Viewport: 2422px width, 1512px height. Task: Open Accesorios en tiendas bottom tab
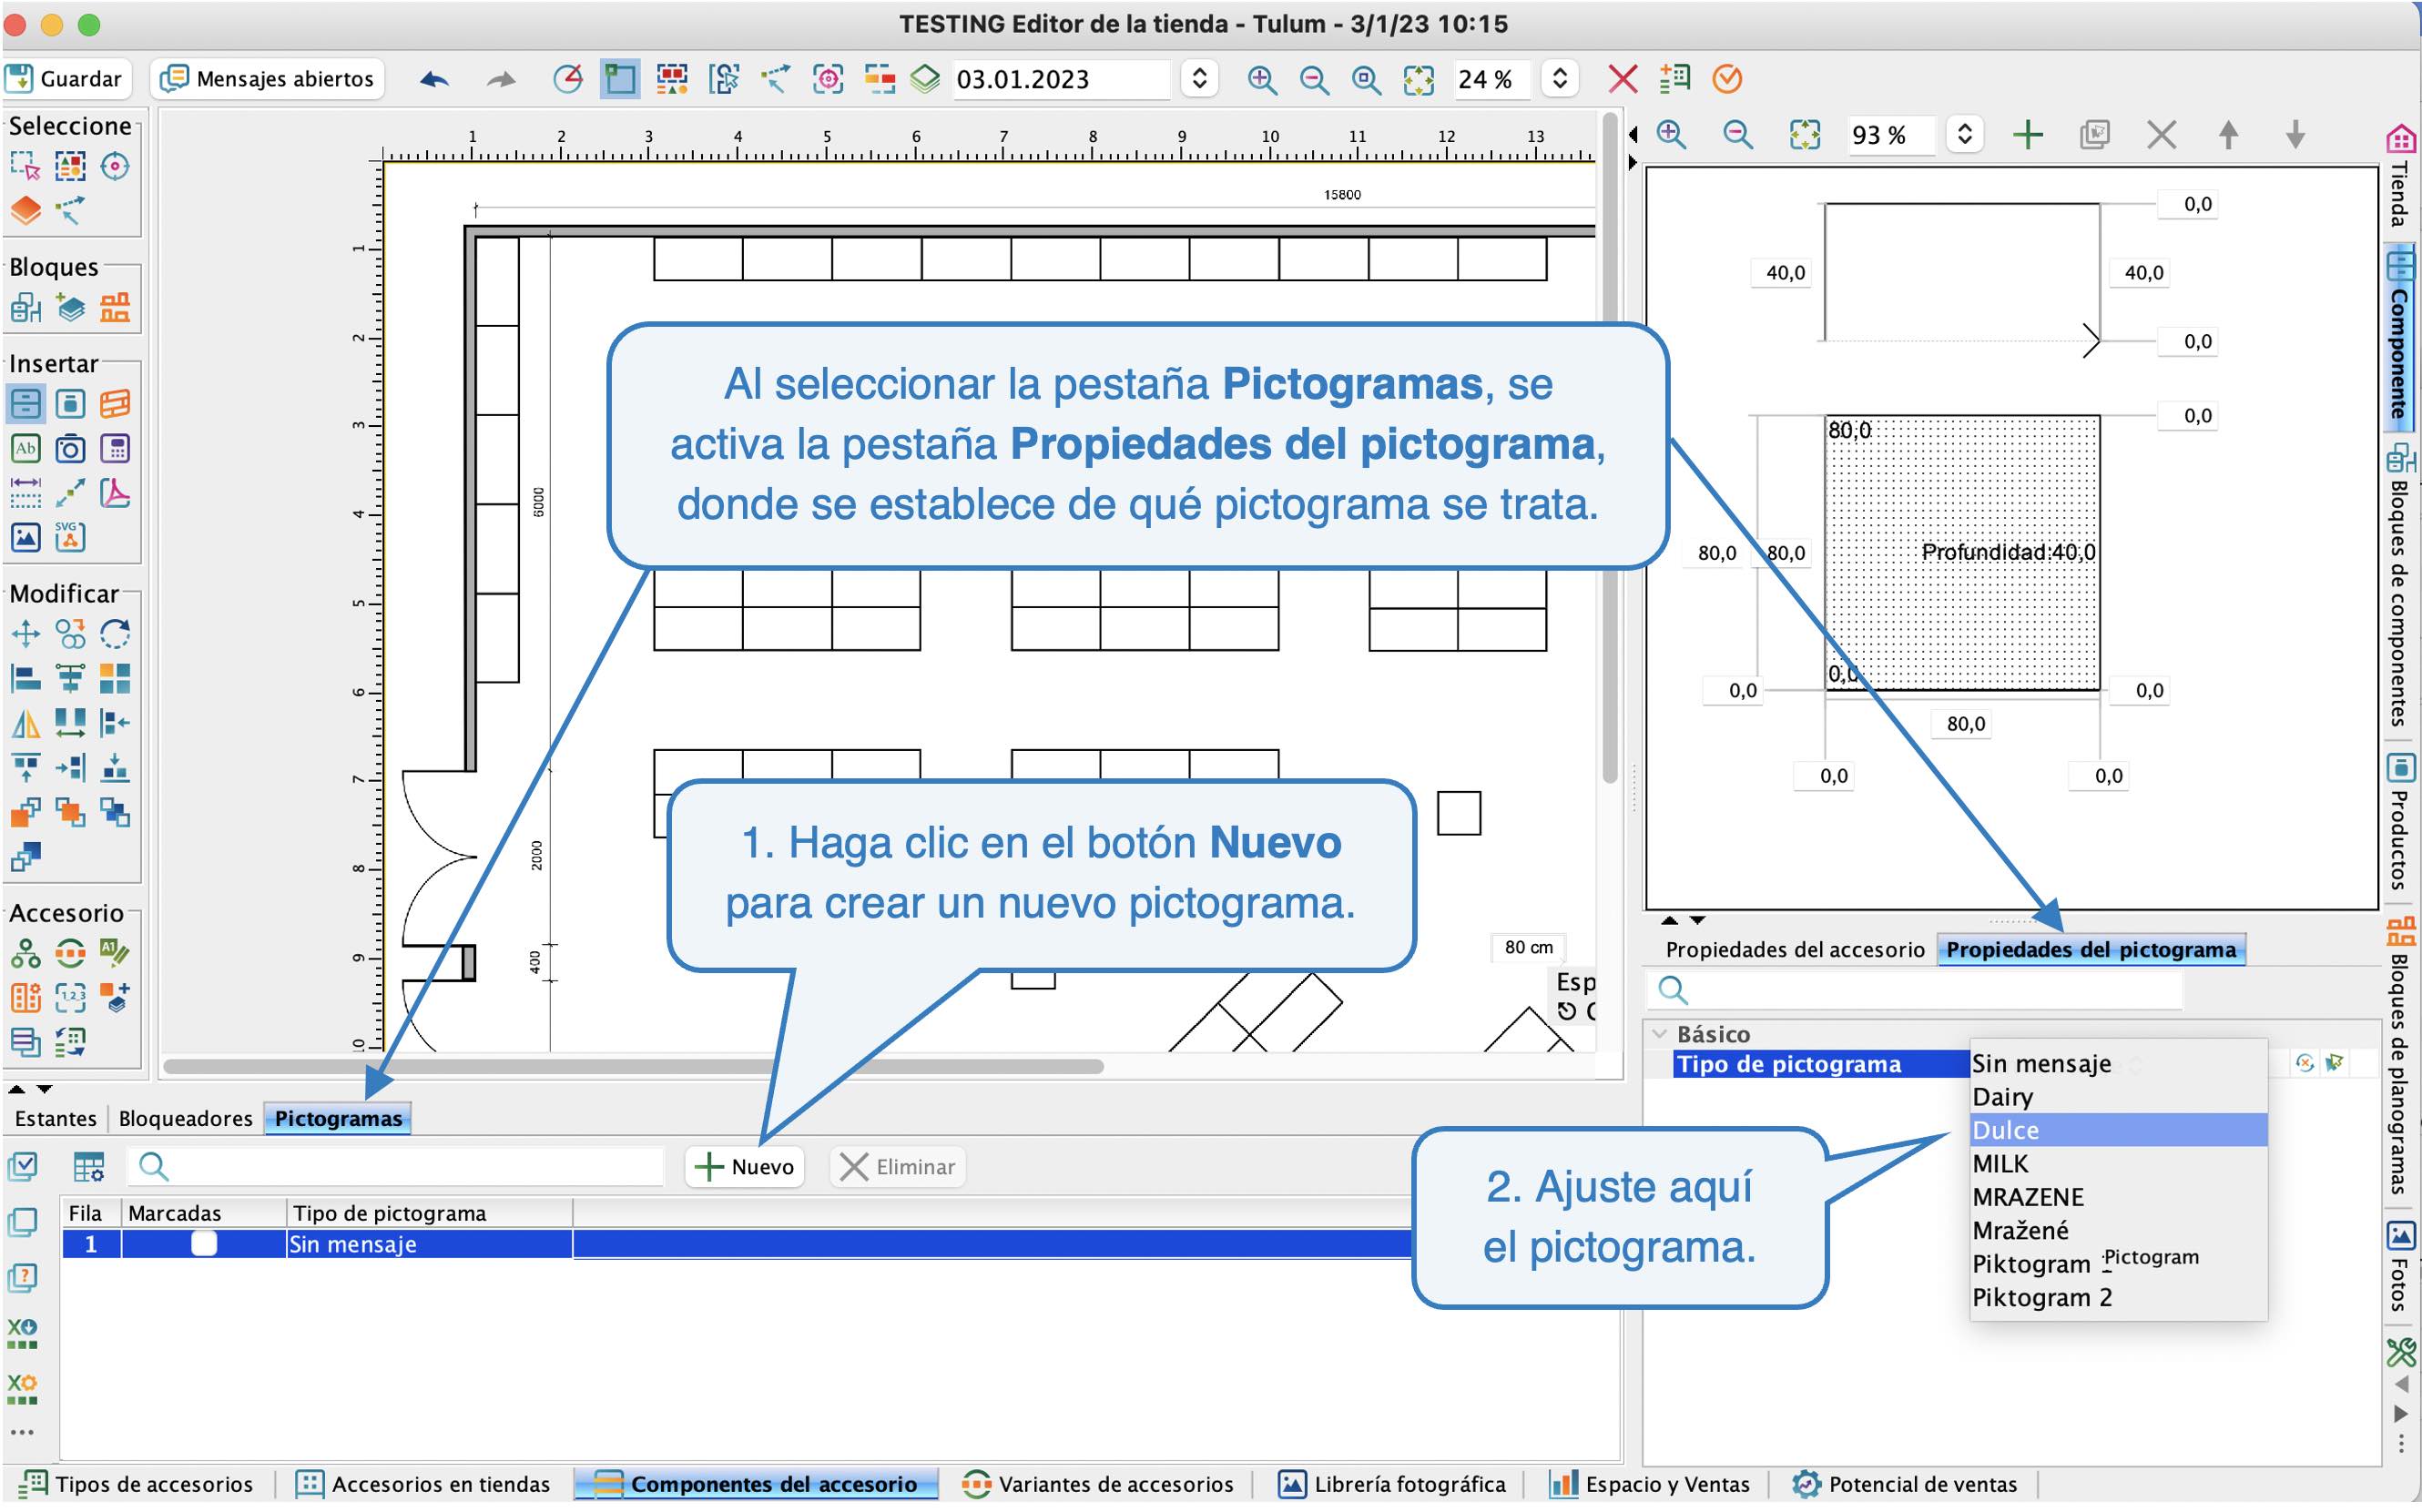pos(424,1485)
